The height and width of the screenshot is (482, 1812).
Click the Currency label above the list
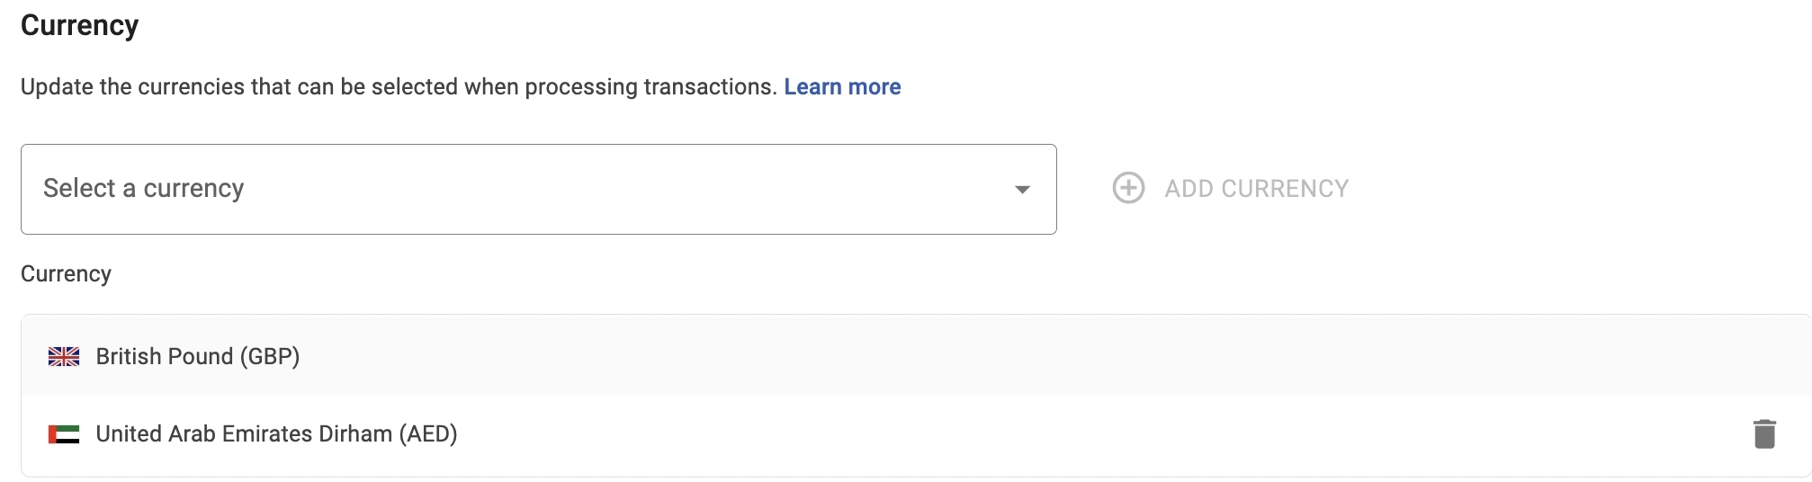tap(66, 273)
